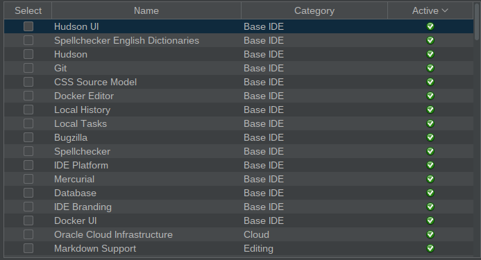Select the Bugzilla plugin name

click(71, 138)
